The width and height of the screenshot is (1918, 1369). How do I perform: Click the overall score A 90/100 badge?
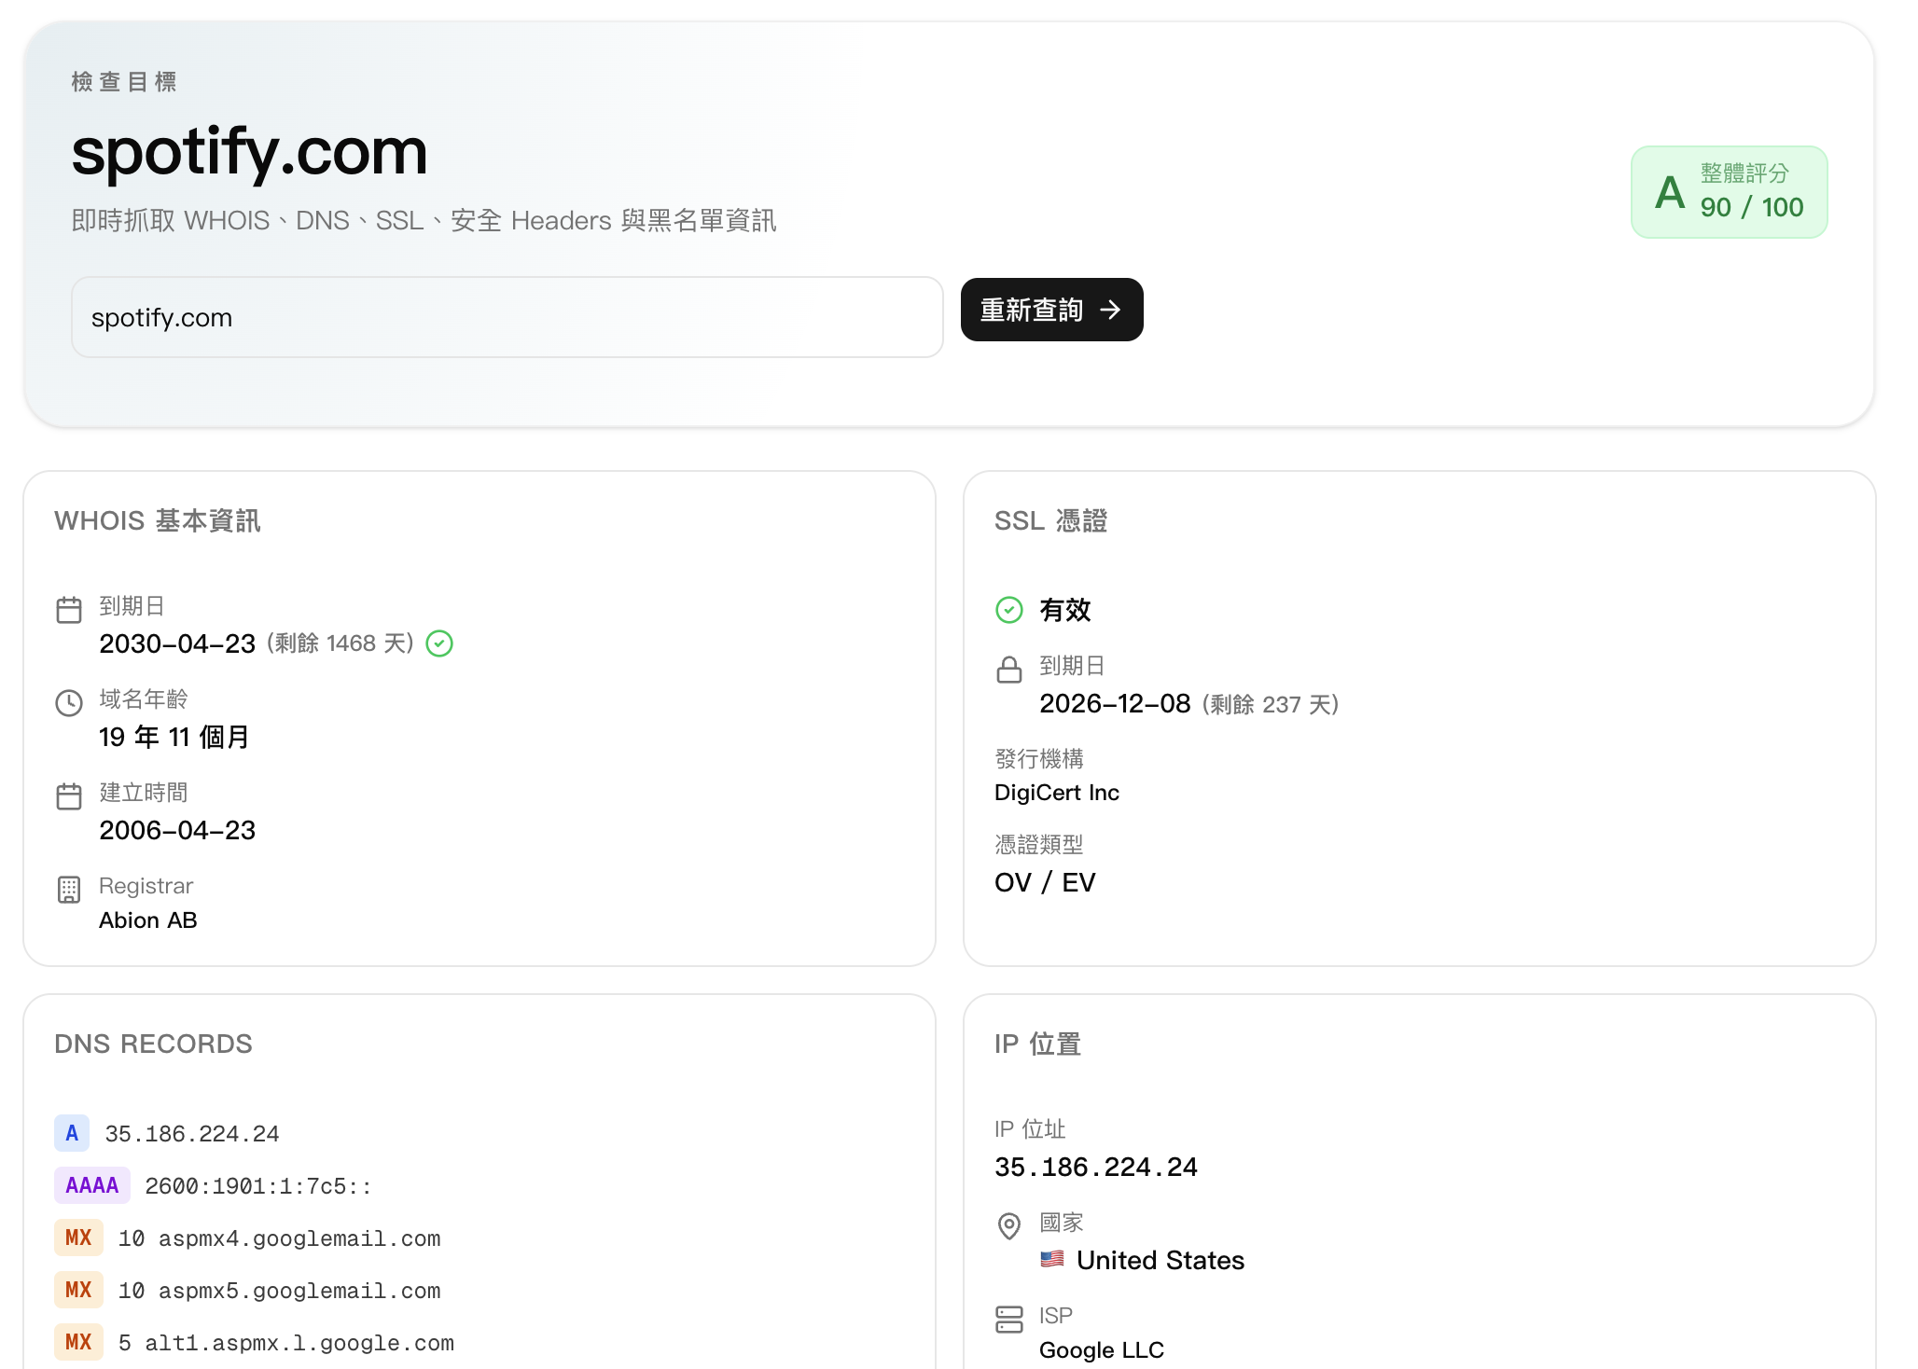(1729, 192)
